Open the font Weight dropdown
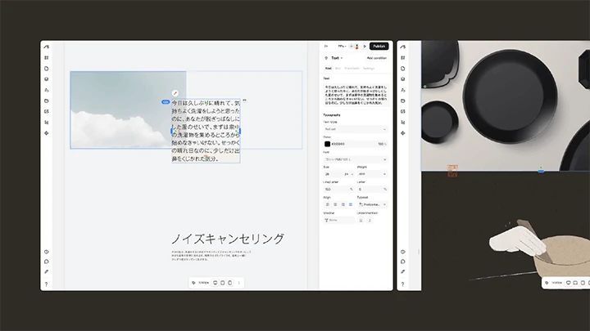This screenshot has width=590, height=331. (372, 174)
